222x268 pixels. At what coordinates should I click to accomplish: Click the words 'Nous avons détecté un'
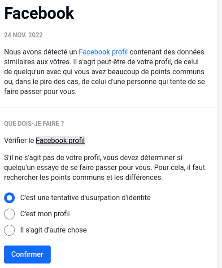click(40, 52)
